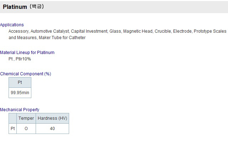Click the Material Lineup for Platinum heading

pos(27,53)
